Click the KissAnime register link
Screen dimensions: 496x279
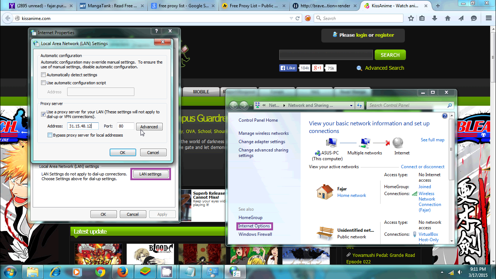pos(385,35)
